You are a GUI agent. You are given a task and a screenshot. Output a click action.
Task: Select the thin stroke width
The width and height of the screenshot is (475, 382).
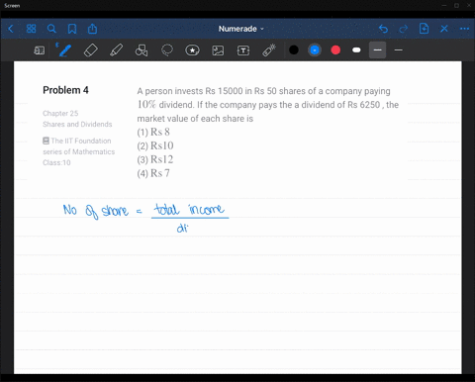pyautogui.click(x=399, y=50)
